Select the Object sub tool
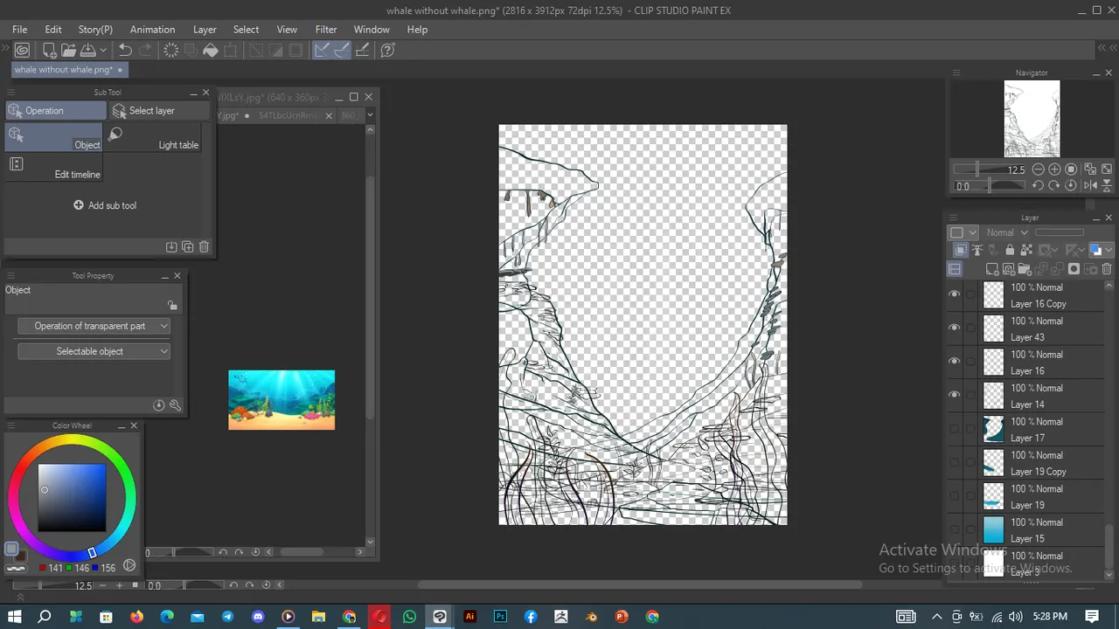The height and width of the screenshot is (629, 1119). 54,137
